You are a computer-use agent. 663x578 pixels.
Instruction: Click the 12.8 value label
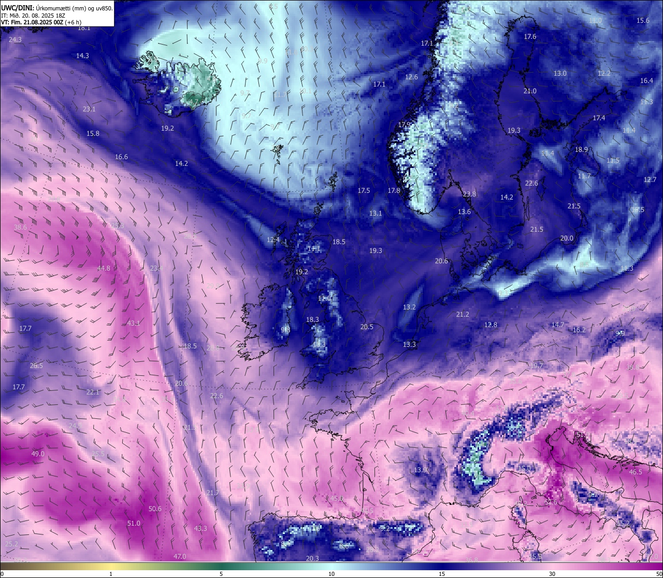[x=491, y=325]
